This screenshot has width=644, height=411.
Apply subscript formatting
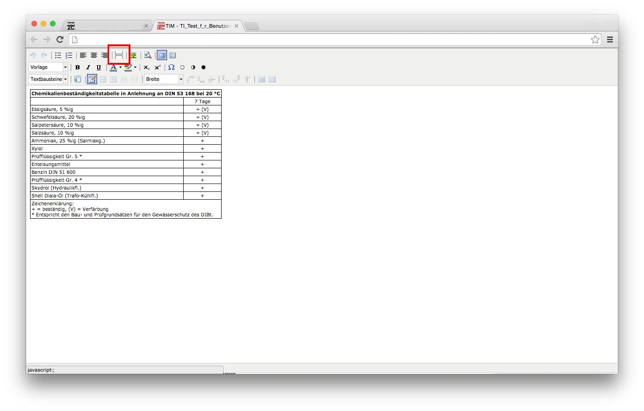point(146,67)
